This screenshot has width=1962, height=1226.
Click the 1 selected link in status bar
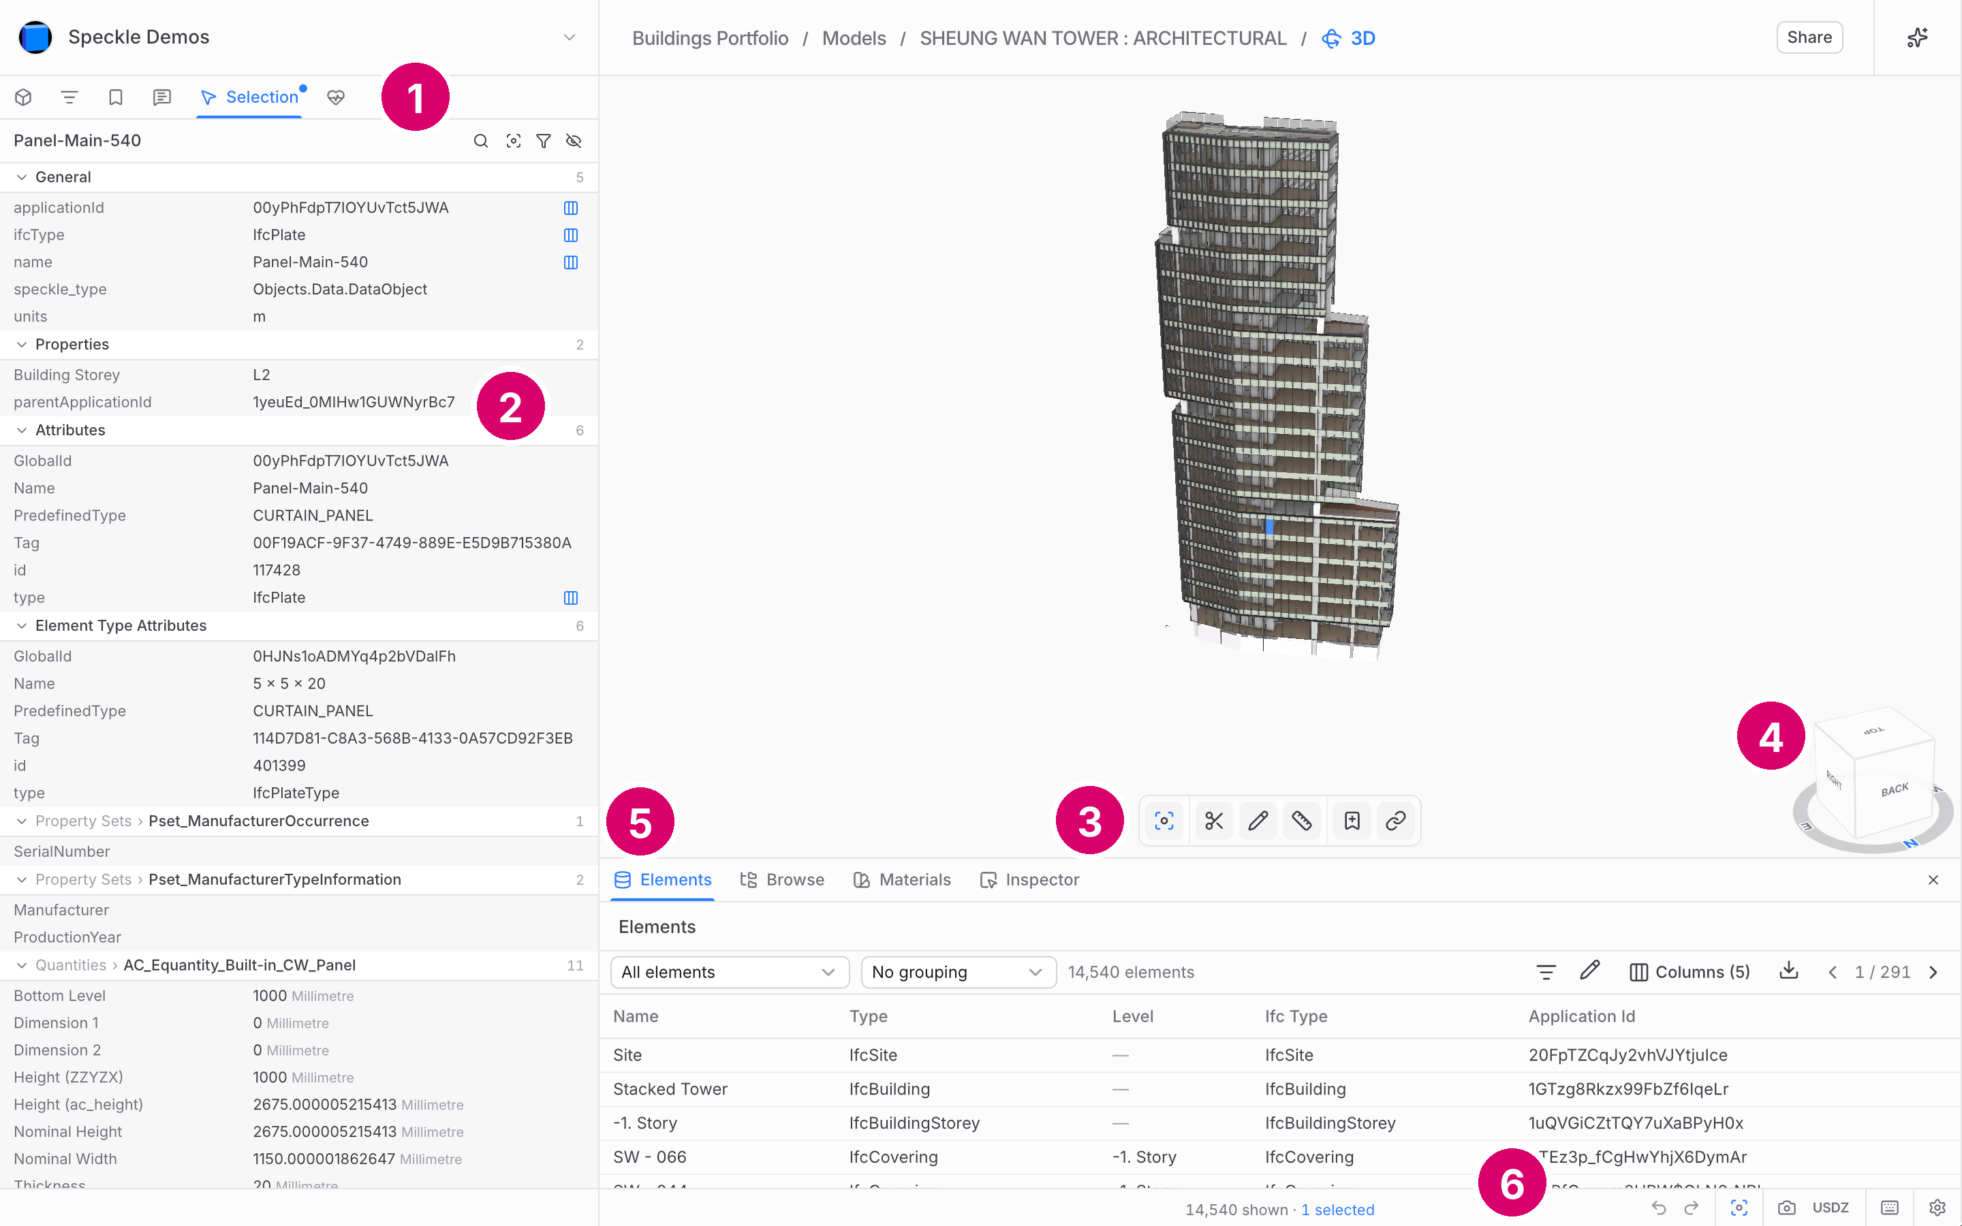[x=1338, y=1210]
